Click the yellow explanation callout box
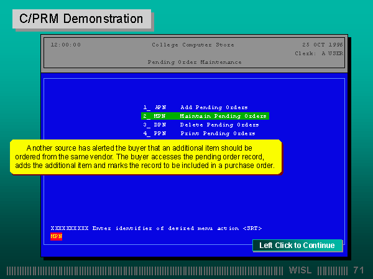 (x=145, y=157)
